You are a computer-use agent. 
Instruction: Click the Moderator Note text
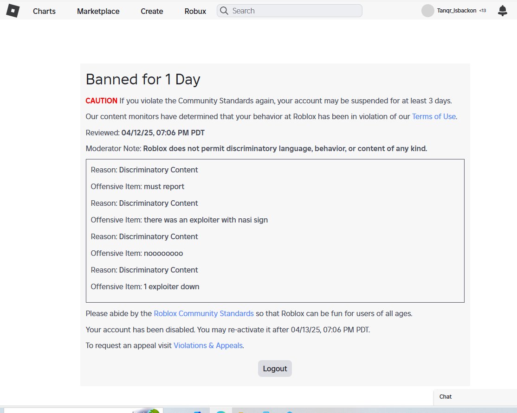[256, 148]
